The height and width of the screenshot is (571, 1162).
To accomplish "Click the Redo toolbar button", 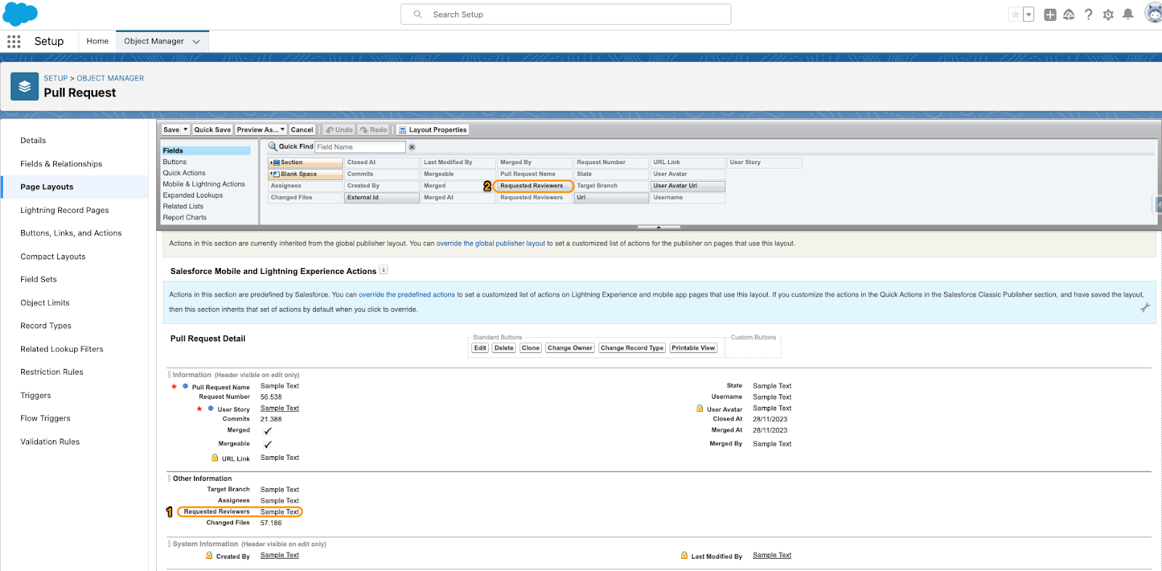I will click(x=373, y=130).
